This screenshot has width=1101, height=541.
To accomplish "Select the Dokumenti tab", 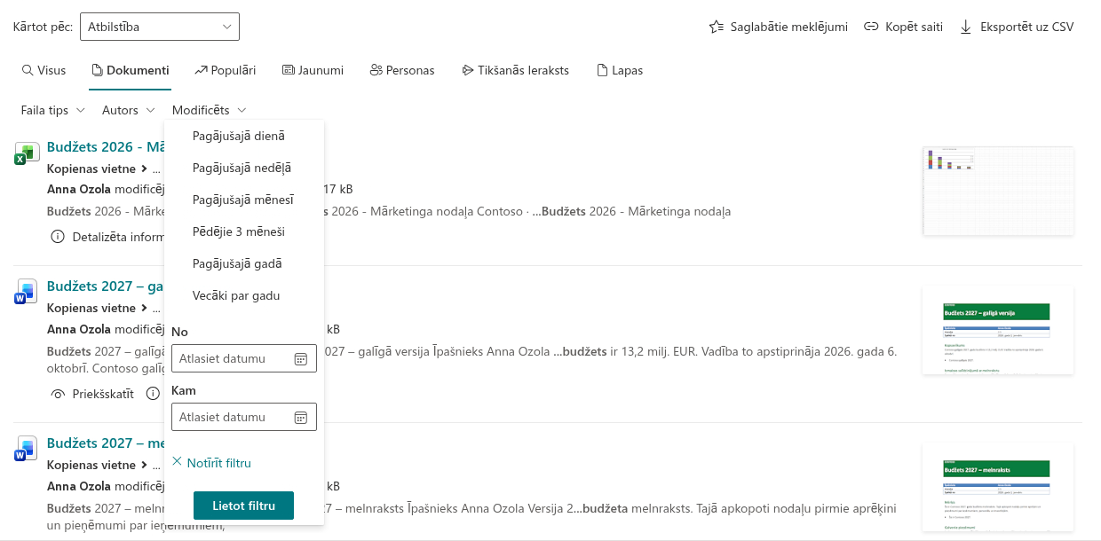I will pos(131,70).
